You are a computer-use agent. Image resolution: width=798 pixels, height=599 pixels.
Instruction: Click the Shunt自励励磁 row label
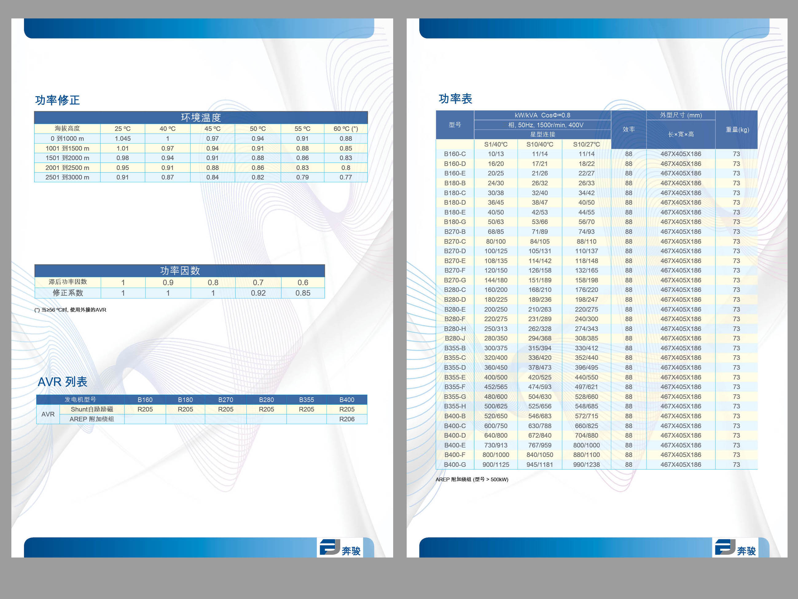click(x=92, y=409)
